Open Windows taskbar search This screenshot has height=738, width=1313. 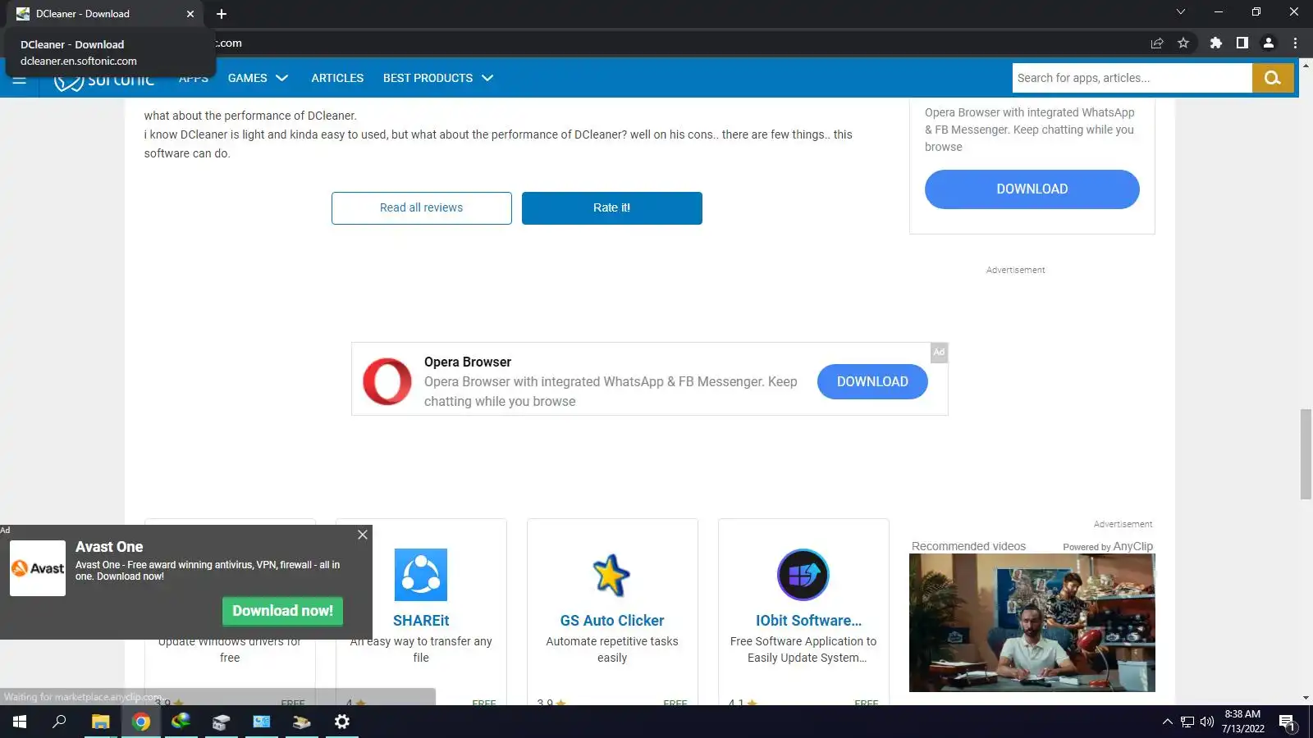tap(59, 722)
